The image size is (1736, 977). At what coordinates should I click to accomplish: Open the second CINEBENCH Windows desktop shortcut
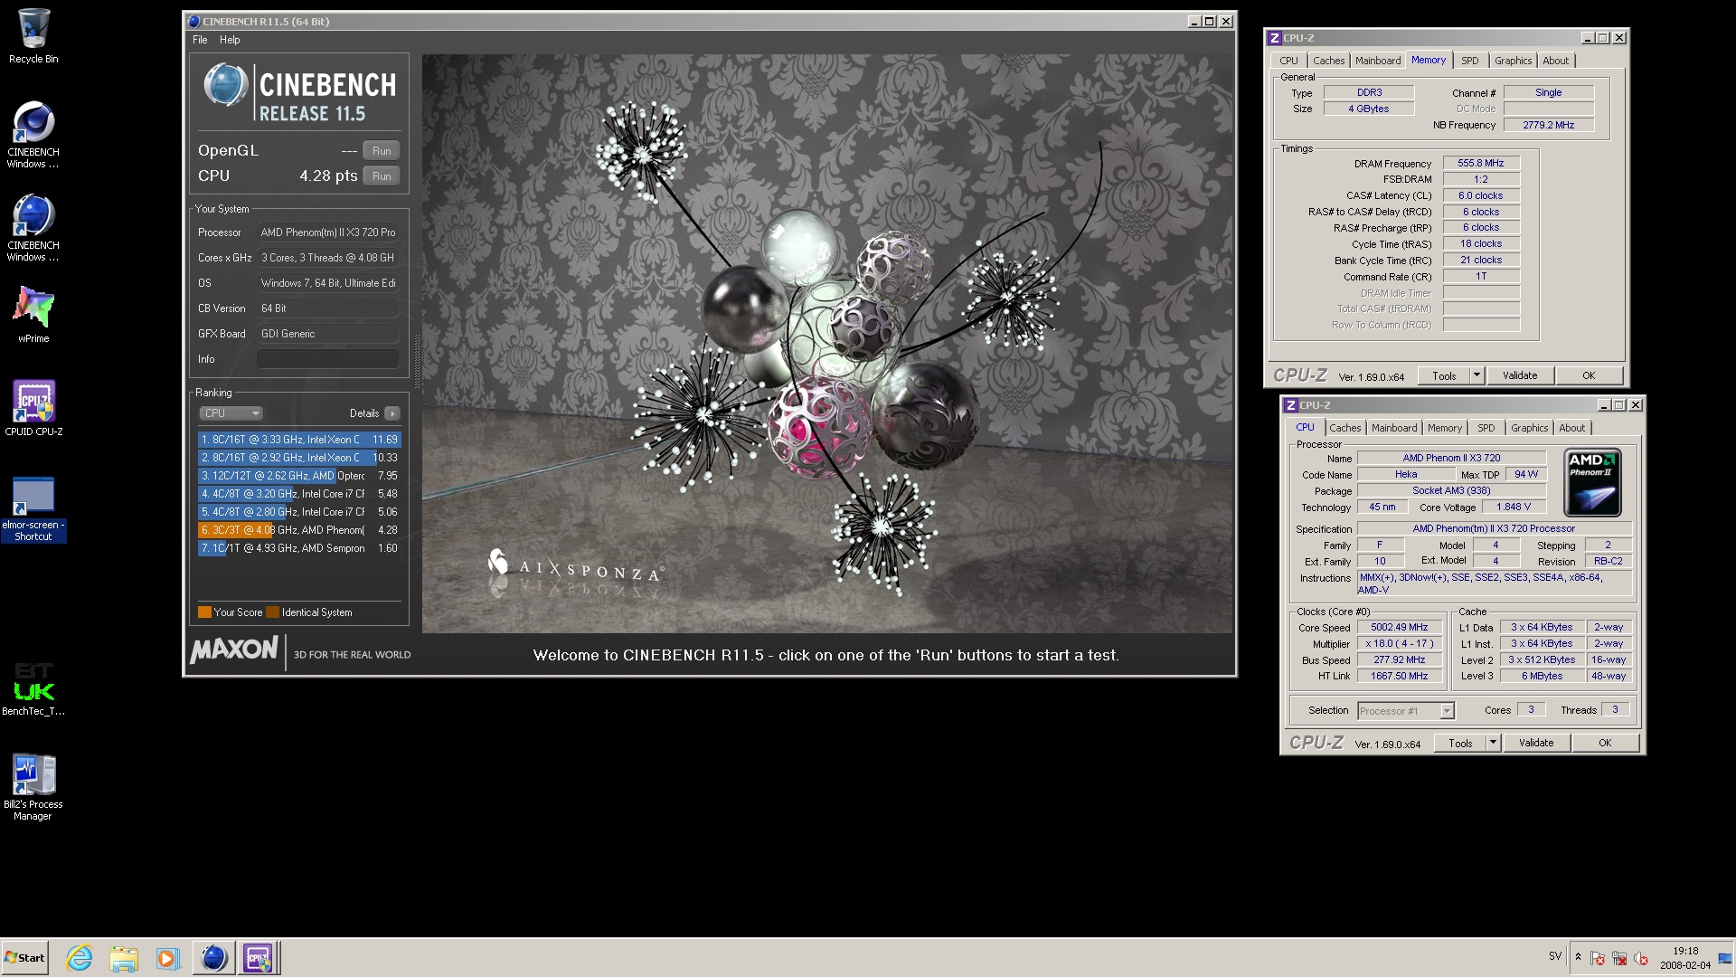pos(33,227)
